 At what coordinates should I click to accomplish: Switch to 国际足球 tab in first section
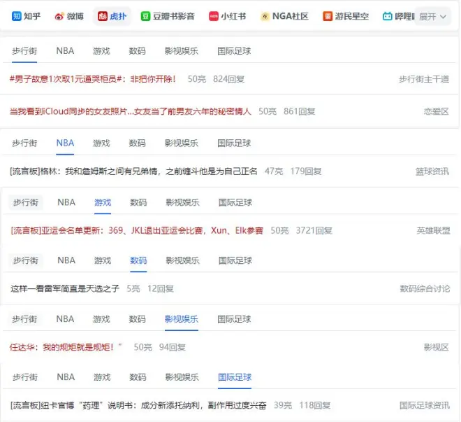pos(234,51)
